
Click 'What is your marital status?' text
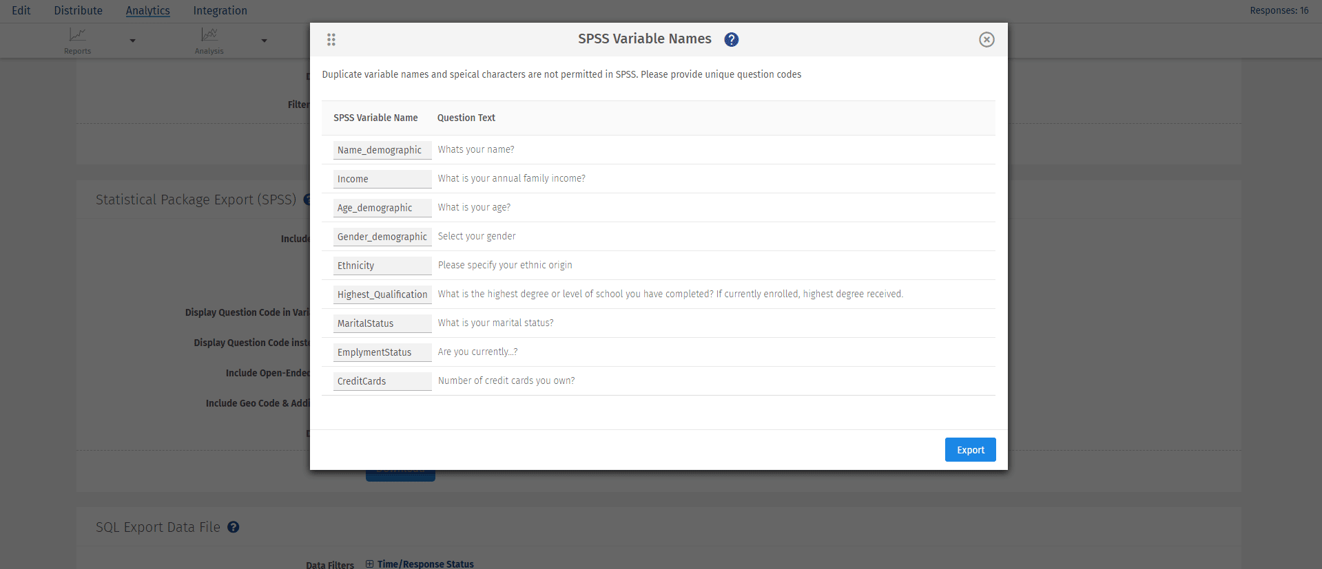pyautogui.click(x=495, y=323)
